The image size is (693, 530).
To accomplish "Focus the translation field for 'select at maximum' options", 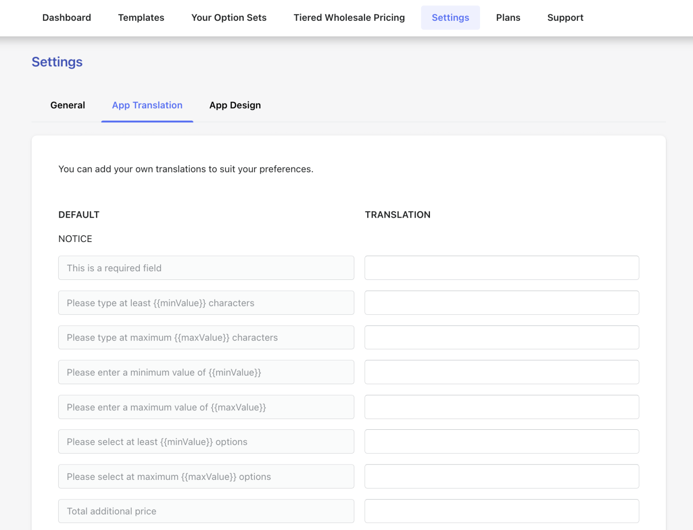I will click(x=502, y=476).
